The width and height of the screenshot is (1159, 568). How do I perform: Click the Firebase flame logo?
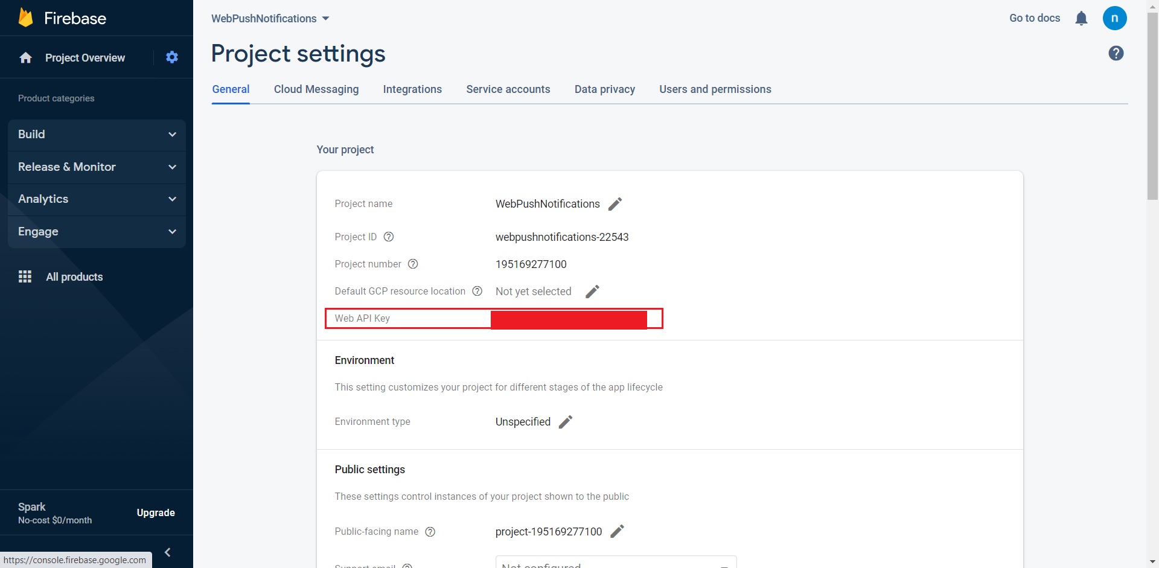[x=25, y=18]
